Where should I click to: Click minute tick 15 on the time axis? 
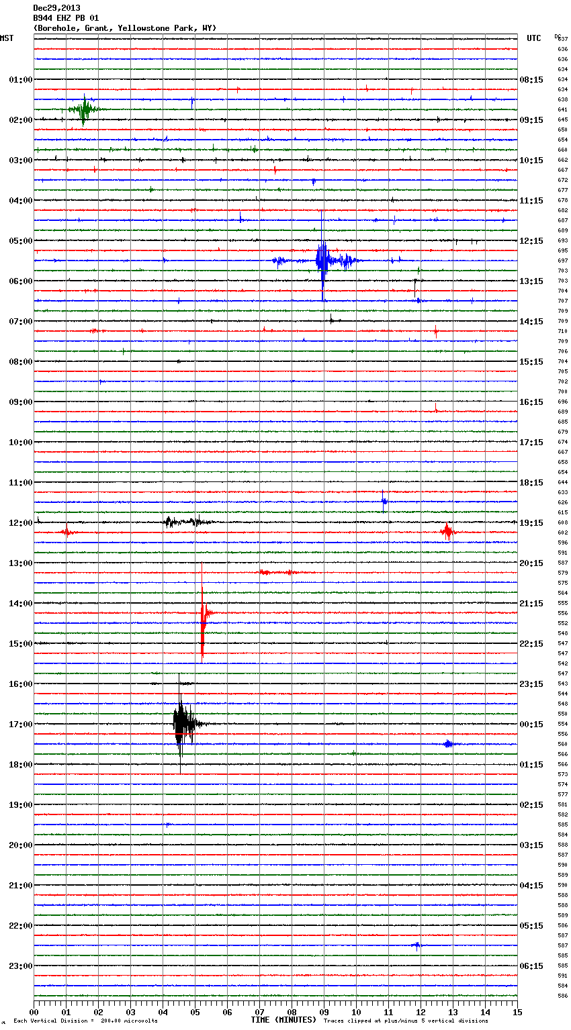[517, 1012]
